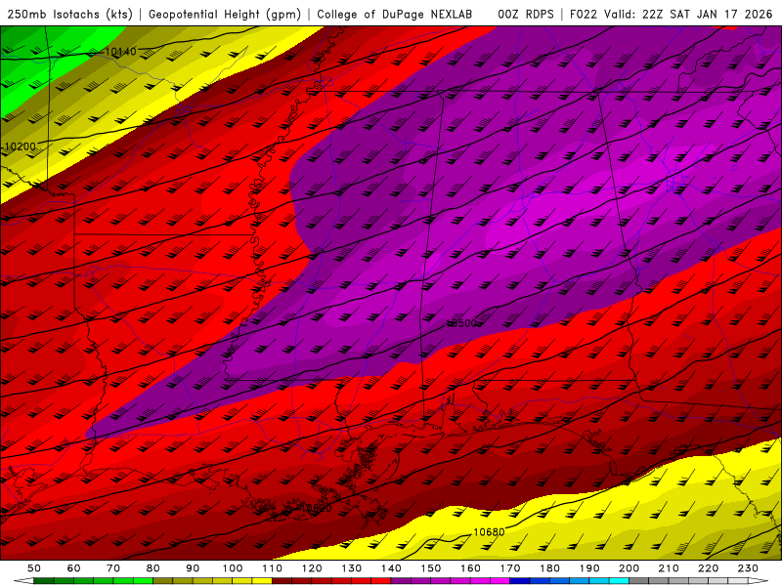The height and width of the screenshot is (586, 782).
Task: Click the 230 value on the color scale
Action: [748, 568]
